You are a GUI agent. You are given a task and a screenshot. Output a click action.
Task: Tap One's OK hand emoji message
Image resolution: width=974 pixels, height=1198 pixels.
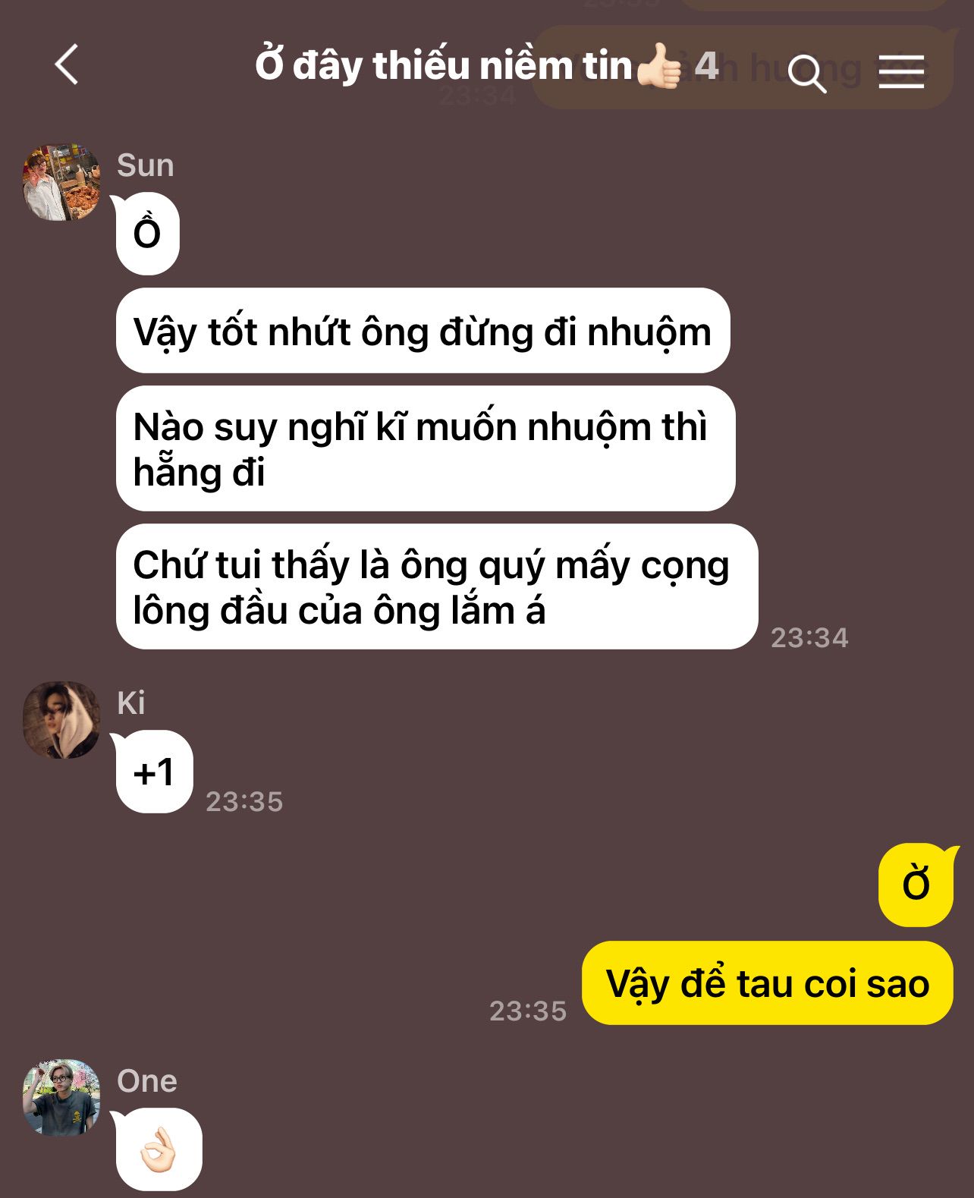point(159,1149)
